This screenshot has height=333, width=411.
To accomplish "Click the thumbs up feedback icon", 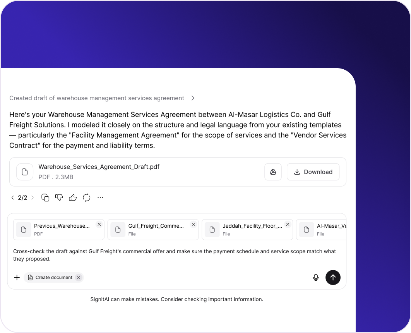I will (x=73, y=198).
